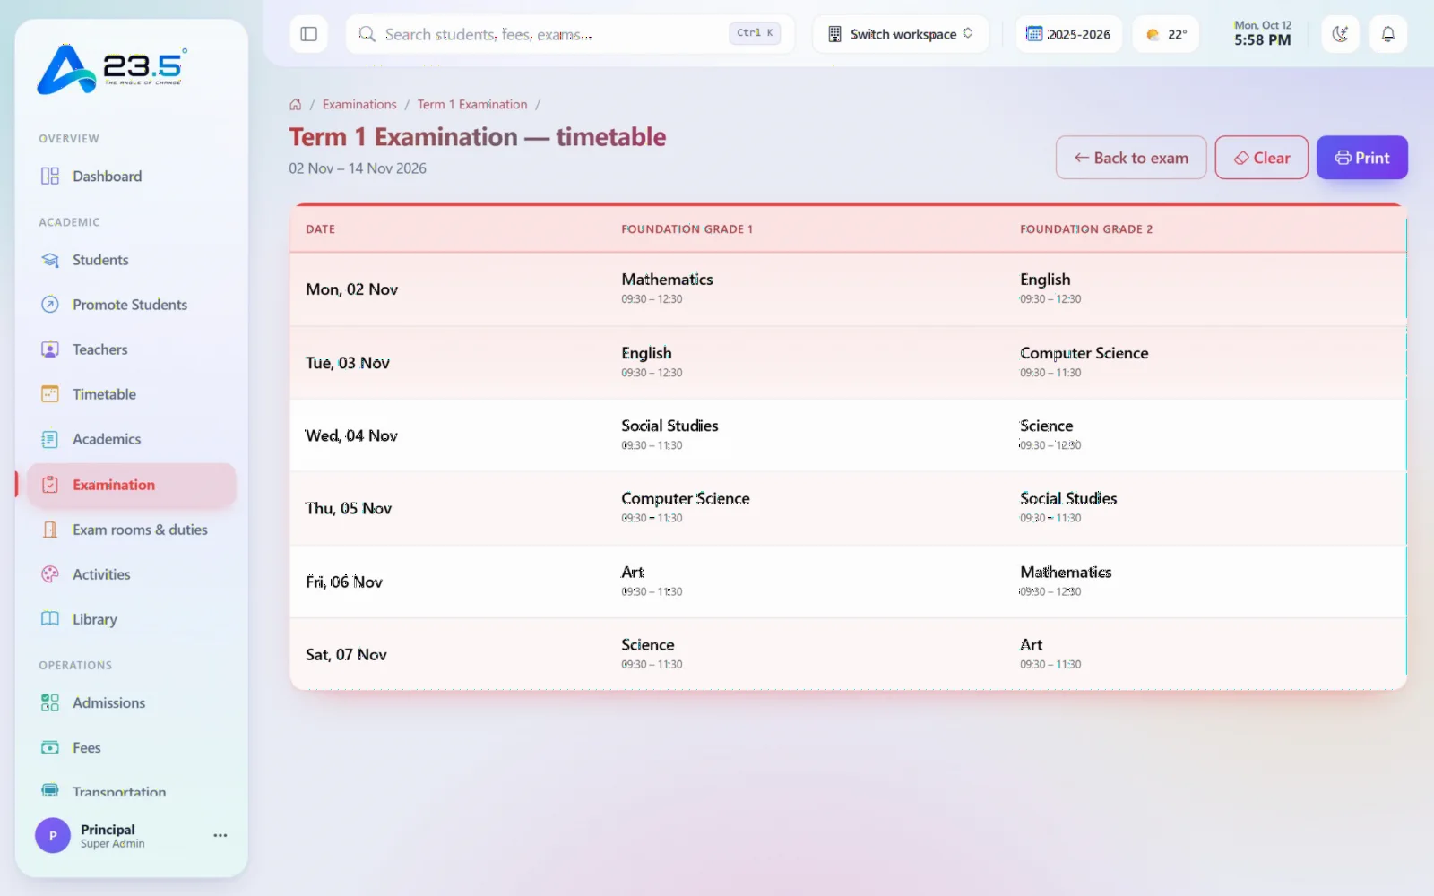Viewport: 1434px width, 896px height.
Task: Click the Promote Students arrow icon
Action: [x=50, y=305]
